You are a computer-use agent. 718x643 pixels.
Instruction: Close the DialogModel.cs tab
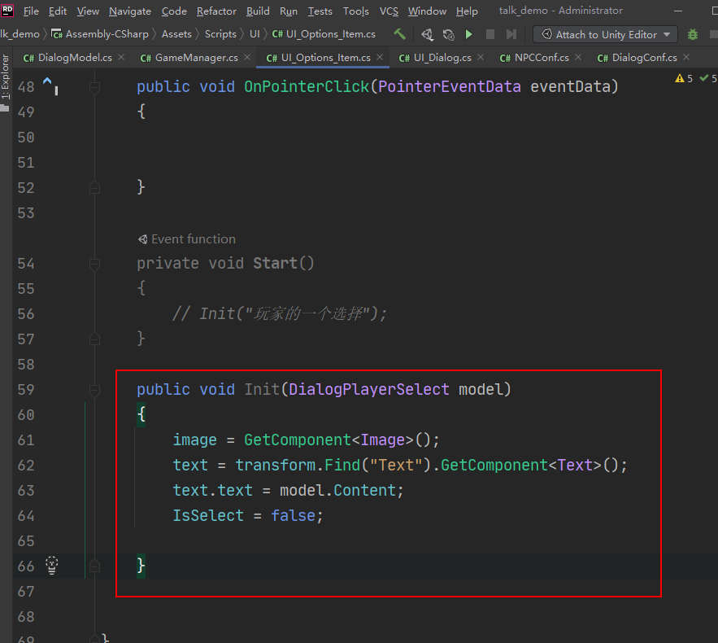point(121,57)
